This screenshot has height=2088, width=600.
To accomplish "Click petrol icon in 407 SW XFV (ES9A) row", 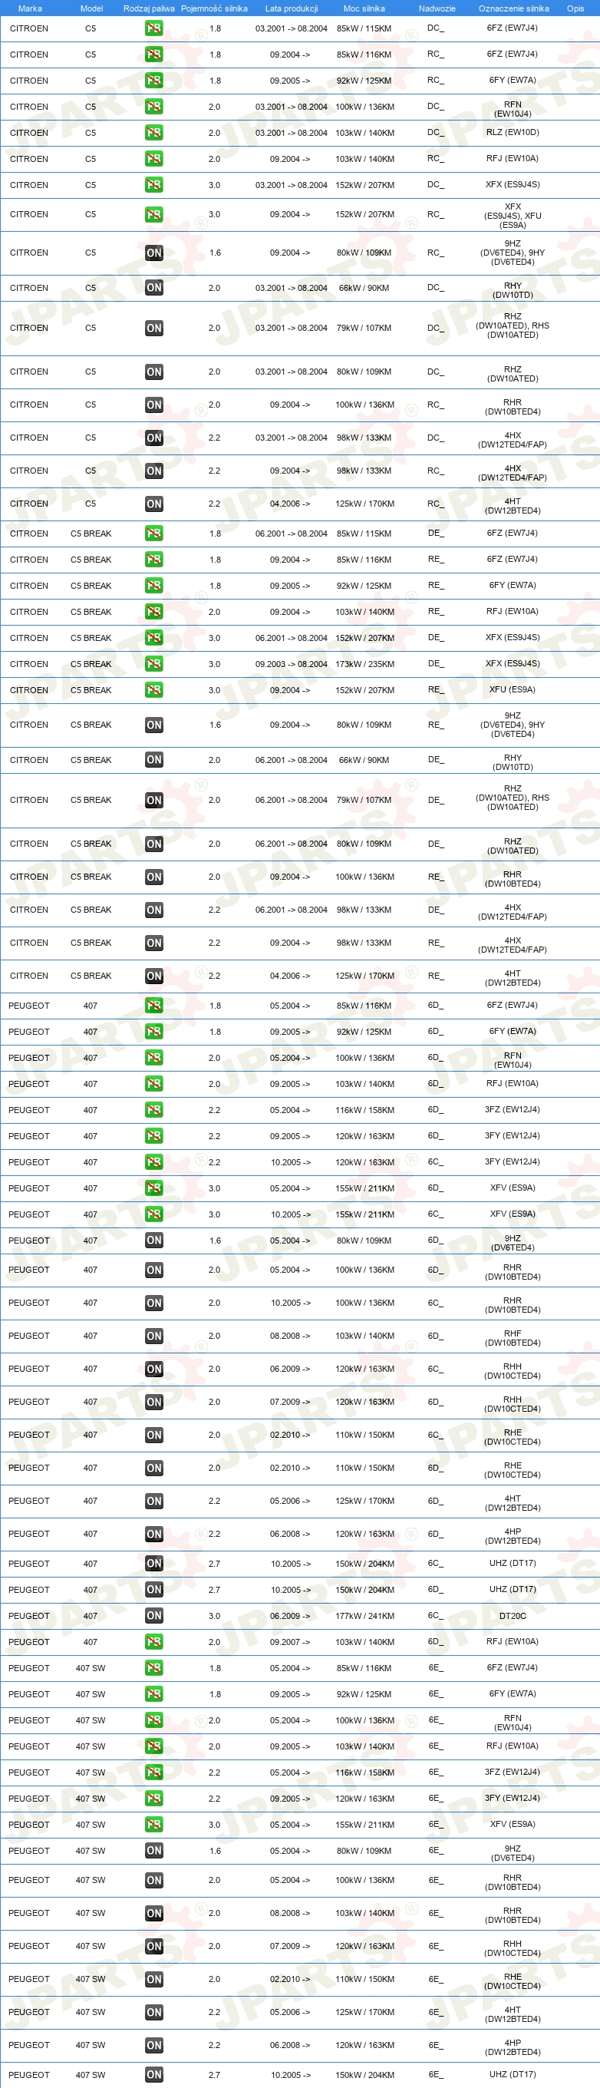I will tap(154, 1825).
